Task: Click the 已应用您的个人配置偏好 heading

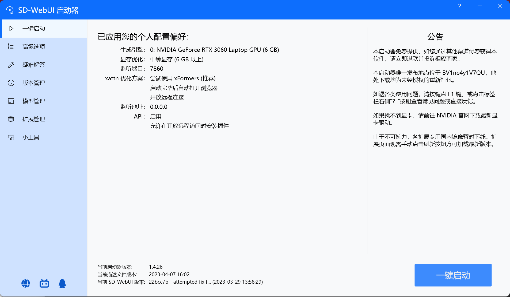Action: coord(143,37)
